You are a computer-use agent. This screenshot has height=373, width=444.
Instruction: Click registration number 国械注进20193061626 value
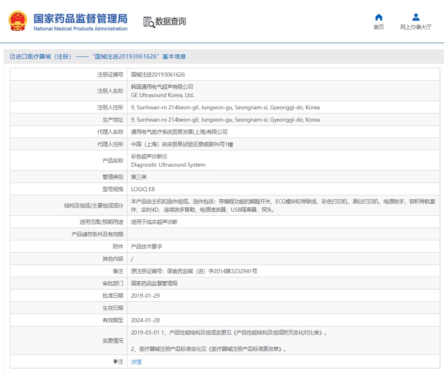click(158, 75)
